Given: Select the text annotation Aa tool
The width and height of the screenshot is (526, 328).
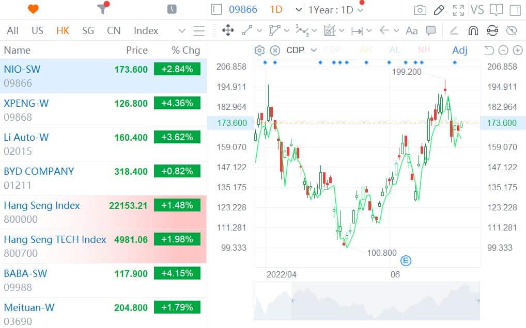Looking at the screenshot, I should (x=411, y=31).
